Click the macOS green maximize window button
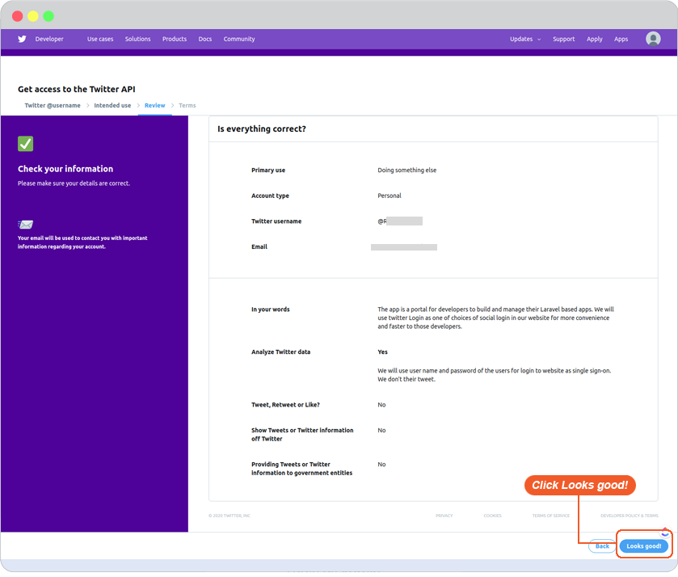The width and height of the screenshot is (678, 577). pyautogui.click(x=48, y=16)
